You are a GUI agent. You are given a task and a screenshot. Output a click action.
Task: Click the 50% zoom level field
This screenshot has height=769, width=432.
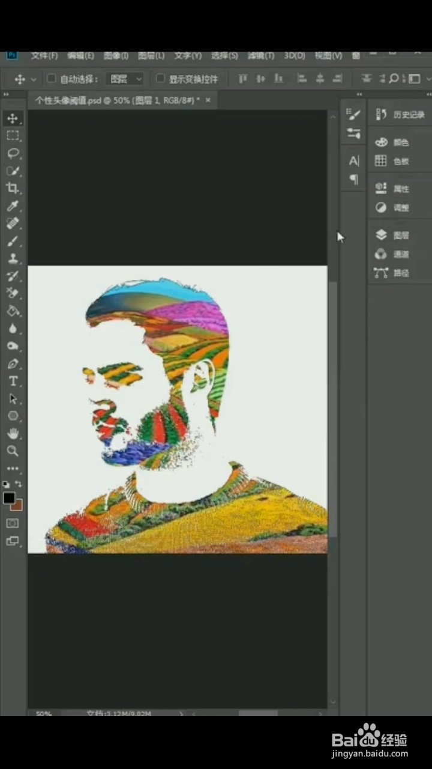(x=44, y=714)
